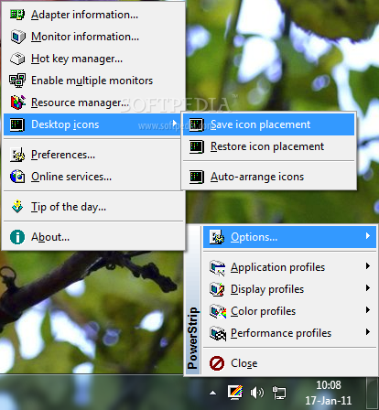Toggle Auto-arrange icons
379x410 pixels.
point(269,177)
